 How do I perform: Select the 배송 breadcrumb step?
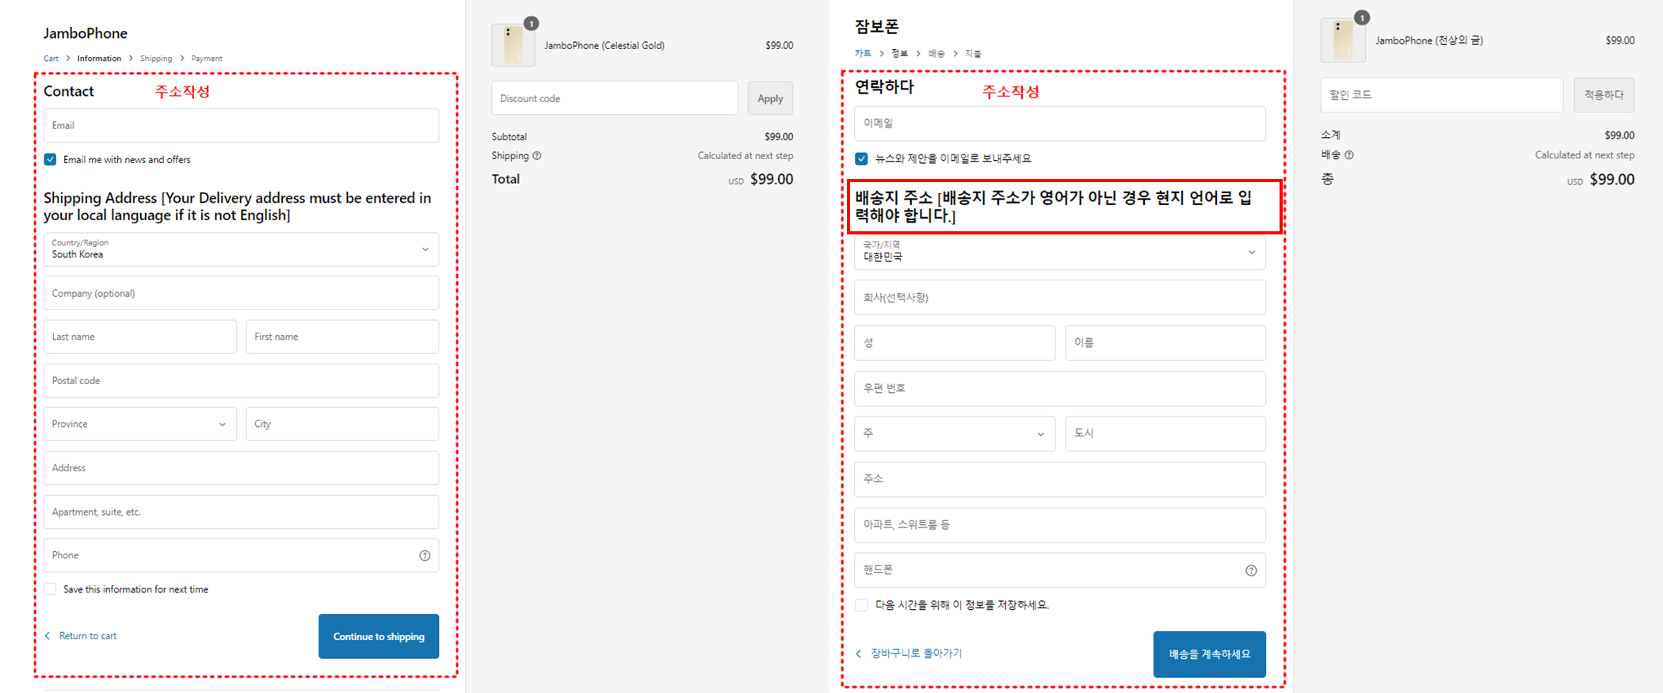[936, 54]
